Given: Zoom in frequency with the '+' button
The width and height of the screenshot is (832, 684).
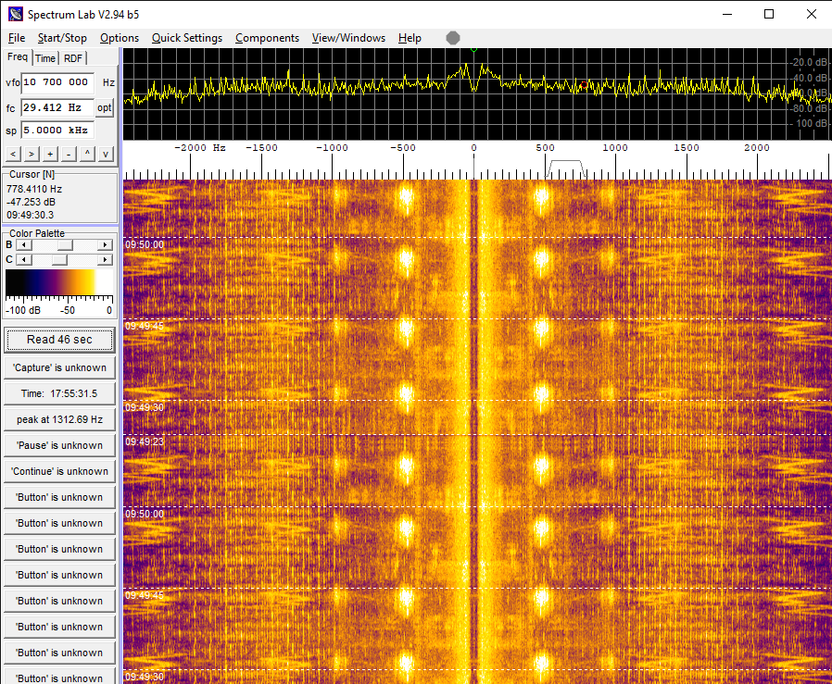Looking at the screenshot, I should coord(50,155).
